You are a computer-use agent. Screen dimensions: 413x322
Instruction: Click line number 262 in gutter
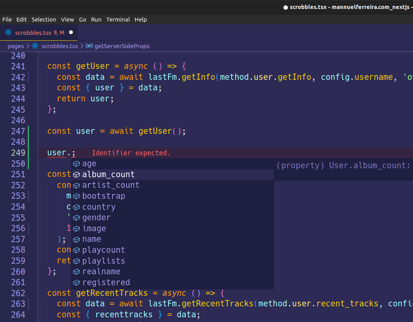point(18,293)
